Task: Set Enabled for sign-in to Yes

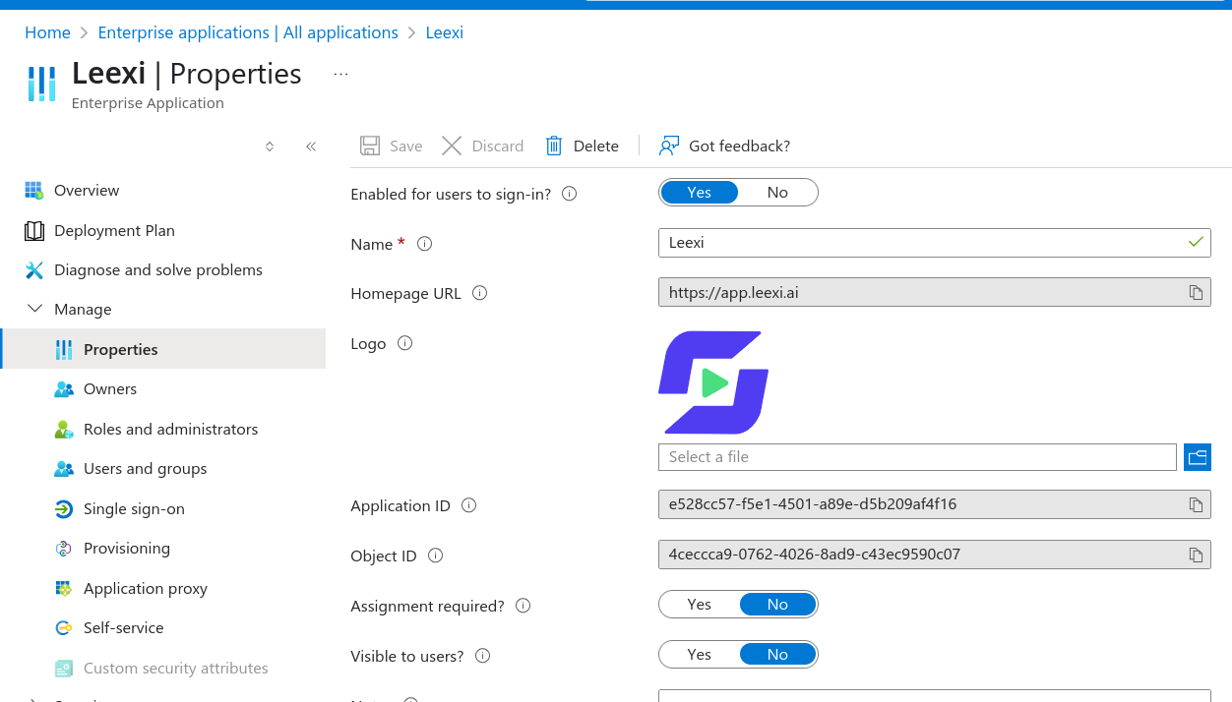Action: click(x=699, y=193)
